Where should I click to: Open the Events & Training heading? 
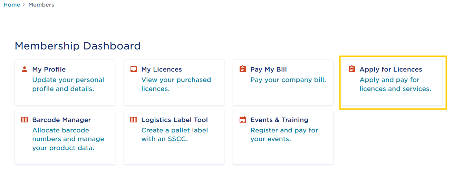[279, 120]
